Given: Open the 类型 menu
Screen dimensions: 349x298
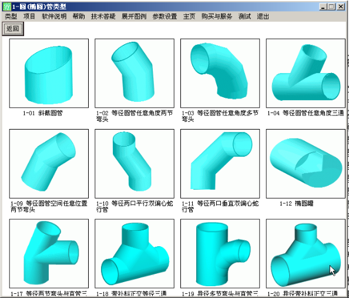Looking at the screenshot, I should point(11,16).
